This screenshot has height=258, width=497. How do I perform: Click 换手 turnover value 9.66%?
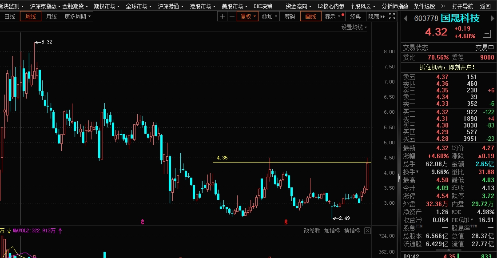pos(440,172)
